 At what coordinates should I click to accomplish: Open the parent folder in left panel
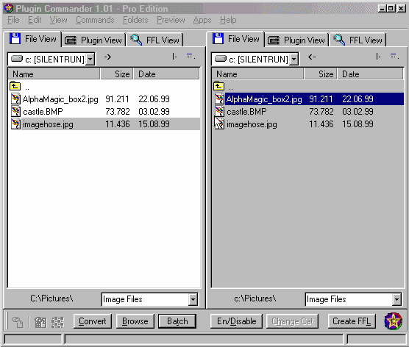(15, 86)
